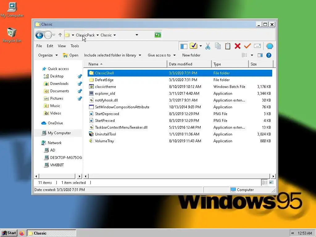316x237 pixels.
Task: Click the Paste clipboard icon
Action: tap(228, 46)
